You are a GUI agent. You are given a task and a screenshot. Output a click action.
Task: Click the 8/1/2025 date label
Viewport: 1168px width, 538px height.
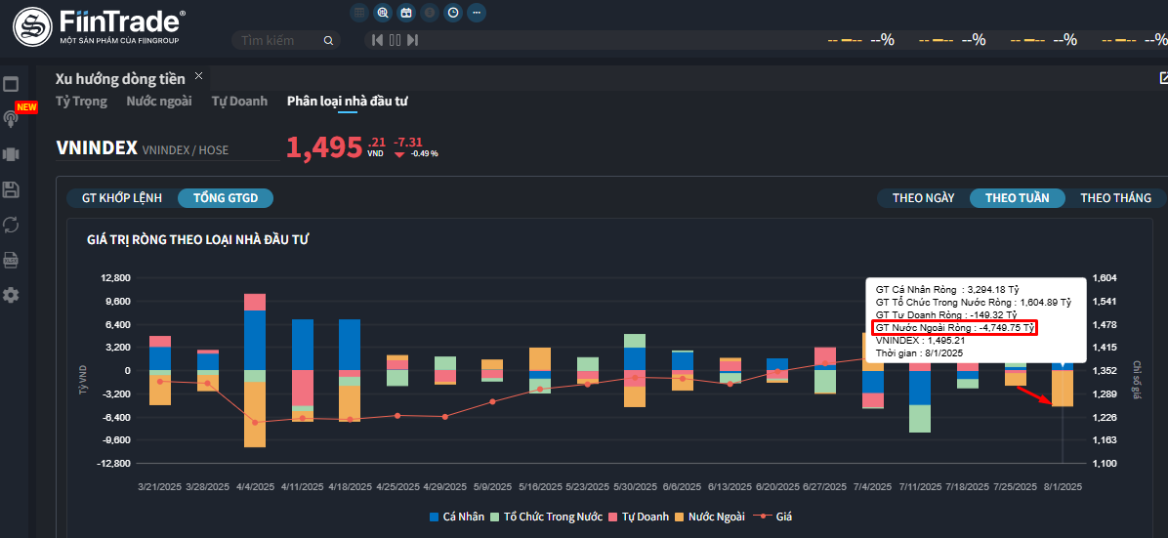tap(1062, 487)
